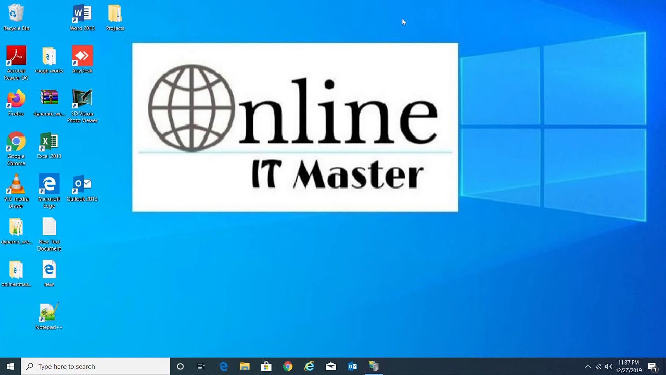Select the rough works folder

click(49, 60)
